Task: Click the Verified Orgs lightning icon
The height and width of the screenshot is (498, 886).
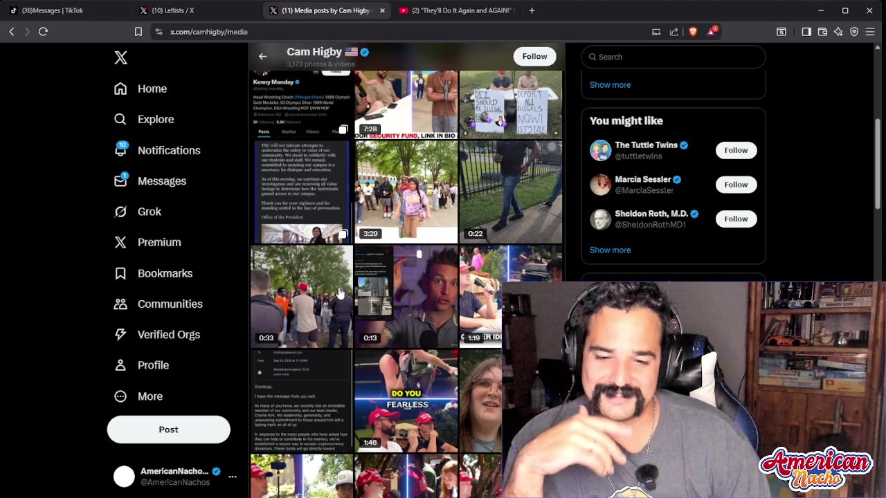Action: coord(120,334)
